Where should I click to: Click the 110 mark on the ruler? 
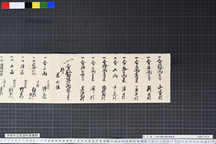[145, 141]
